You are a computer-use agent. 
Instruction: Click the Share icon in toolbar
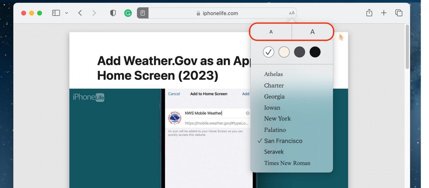[x=369, y=13]
